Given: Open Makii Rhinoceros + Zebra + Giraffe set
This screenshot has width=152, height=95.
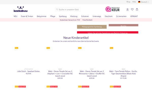Looking at the screenshot, I should pyautogui.click(x=92, y=73).
